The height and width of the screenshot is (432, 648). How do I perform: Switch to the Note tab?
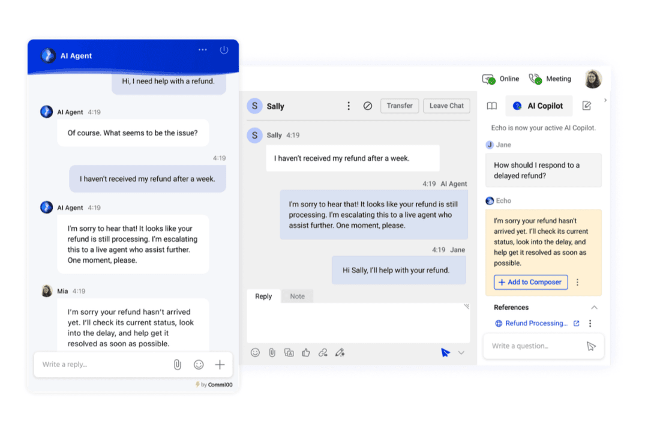(297, 296)
